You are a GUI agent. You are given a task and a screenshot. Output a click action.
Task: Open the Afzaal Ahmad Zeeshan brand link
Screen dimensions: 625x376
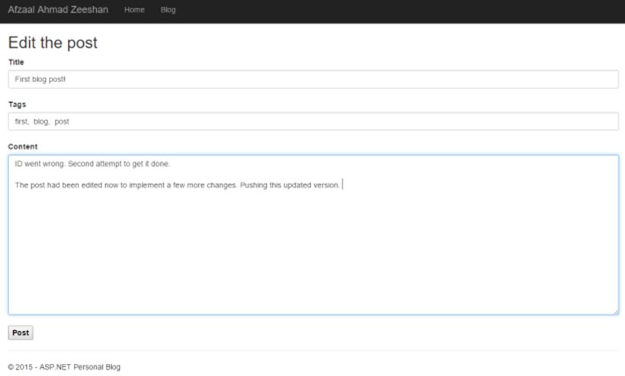pos(58,11)
